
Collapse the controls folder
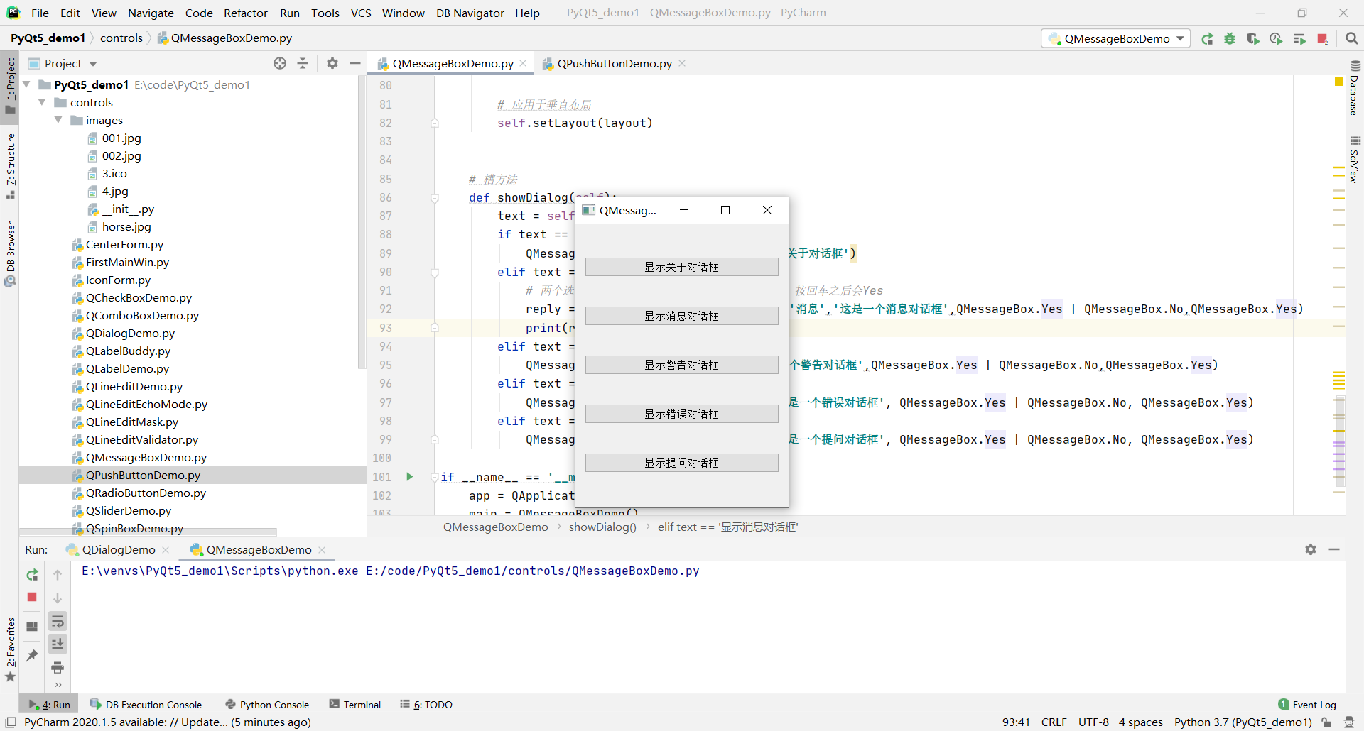(42, 102)
